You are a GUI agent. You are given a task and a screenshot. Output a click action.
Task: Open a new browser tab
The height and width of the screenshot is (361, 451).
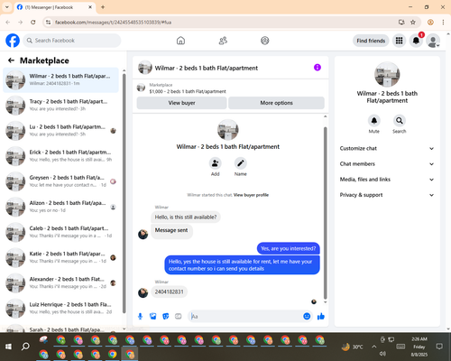point(103,7)
